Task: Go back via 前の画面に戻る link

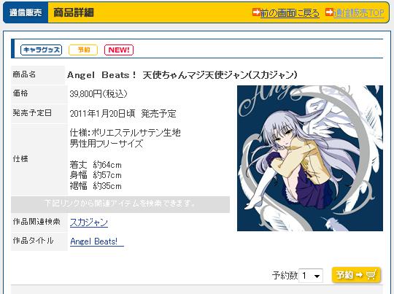Action: click(290, 13)
